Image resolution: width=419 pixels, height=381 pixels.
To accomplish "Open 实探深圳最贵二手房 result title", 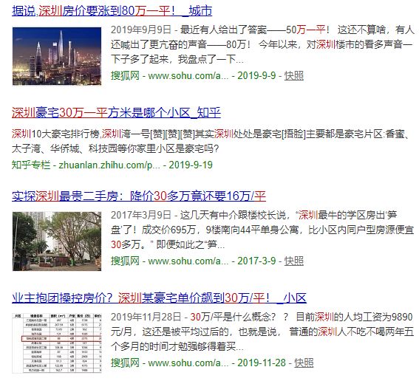I will coord(139,196).
